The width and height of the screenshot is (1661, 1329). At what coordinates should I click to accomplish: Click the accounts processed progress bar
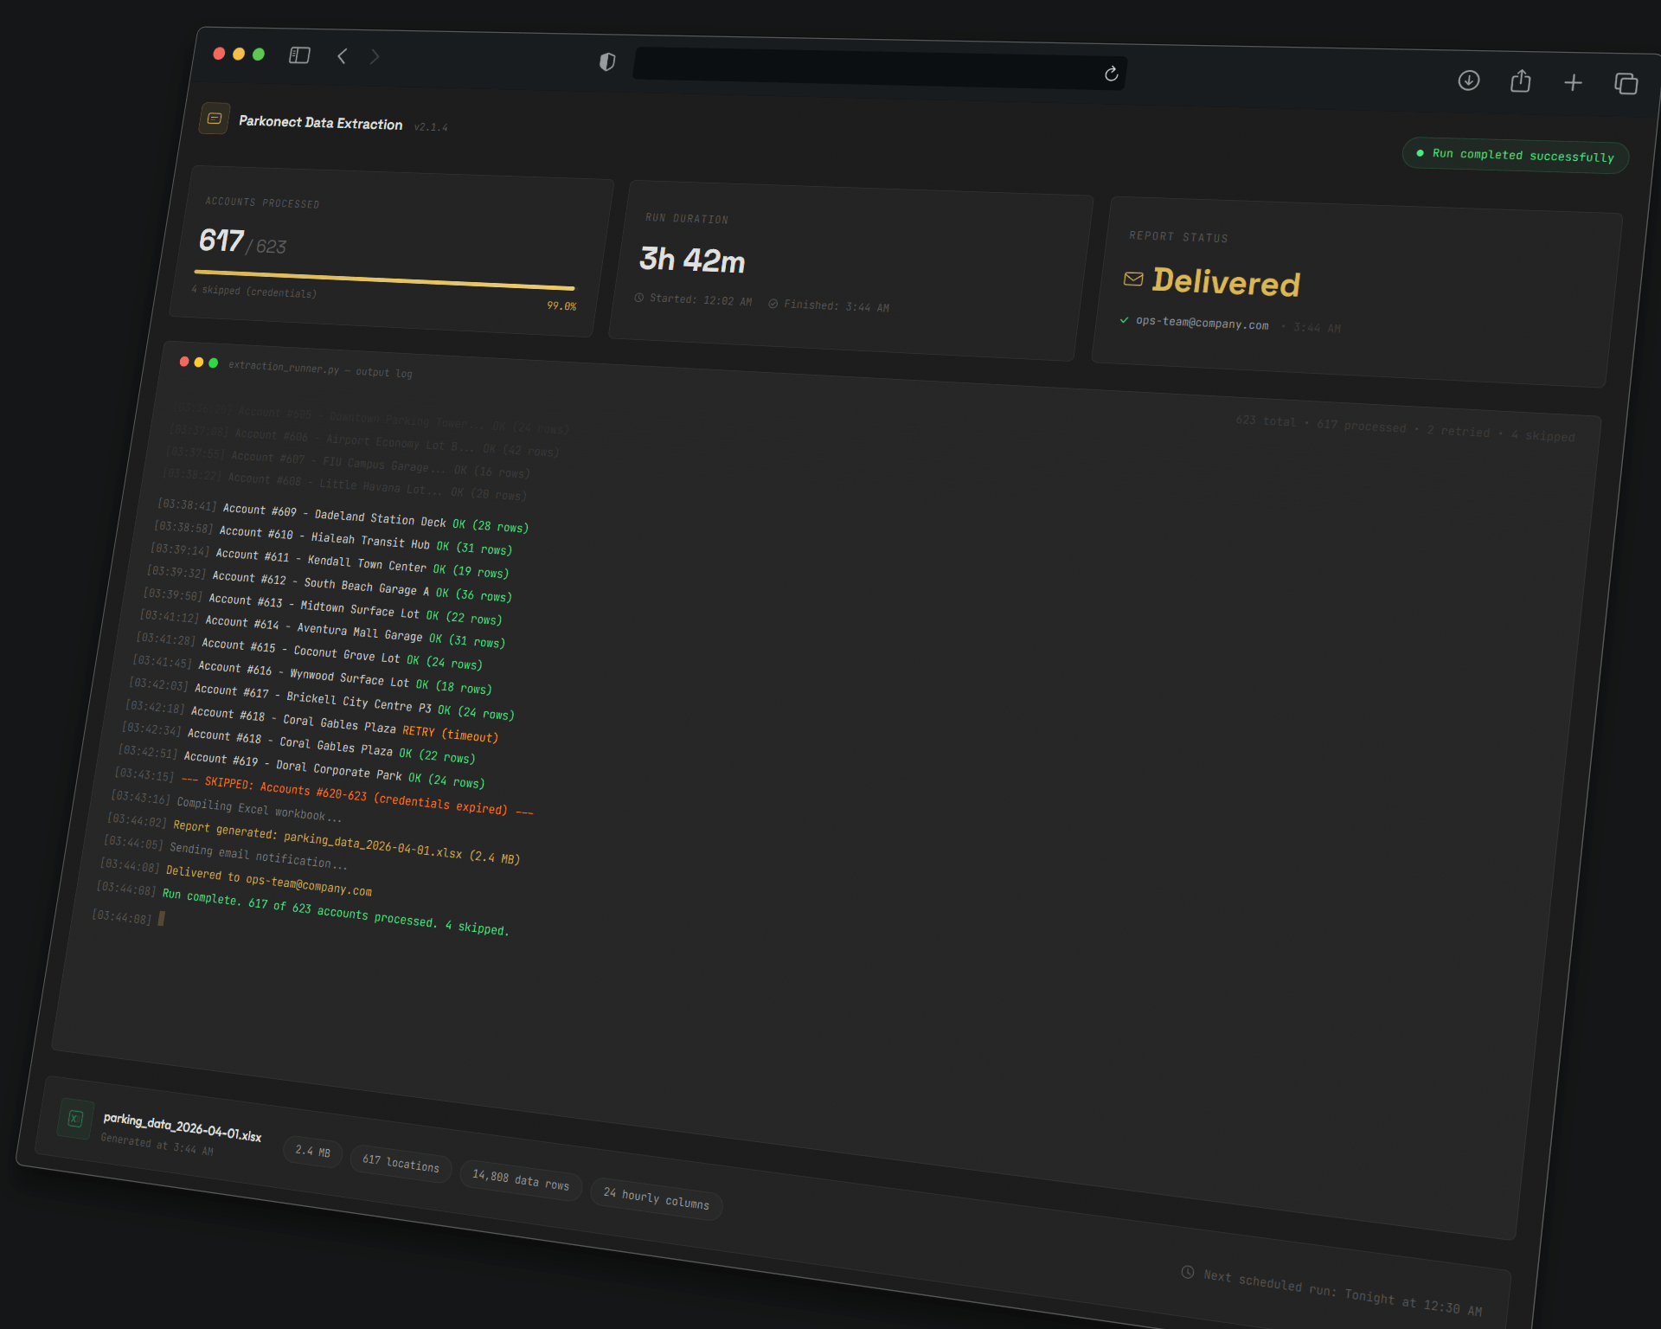[x=384, y=279]
